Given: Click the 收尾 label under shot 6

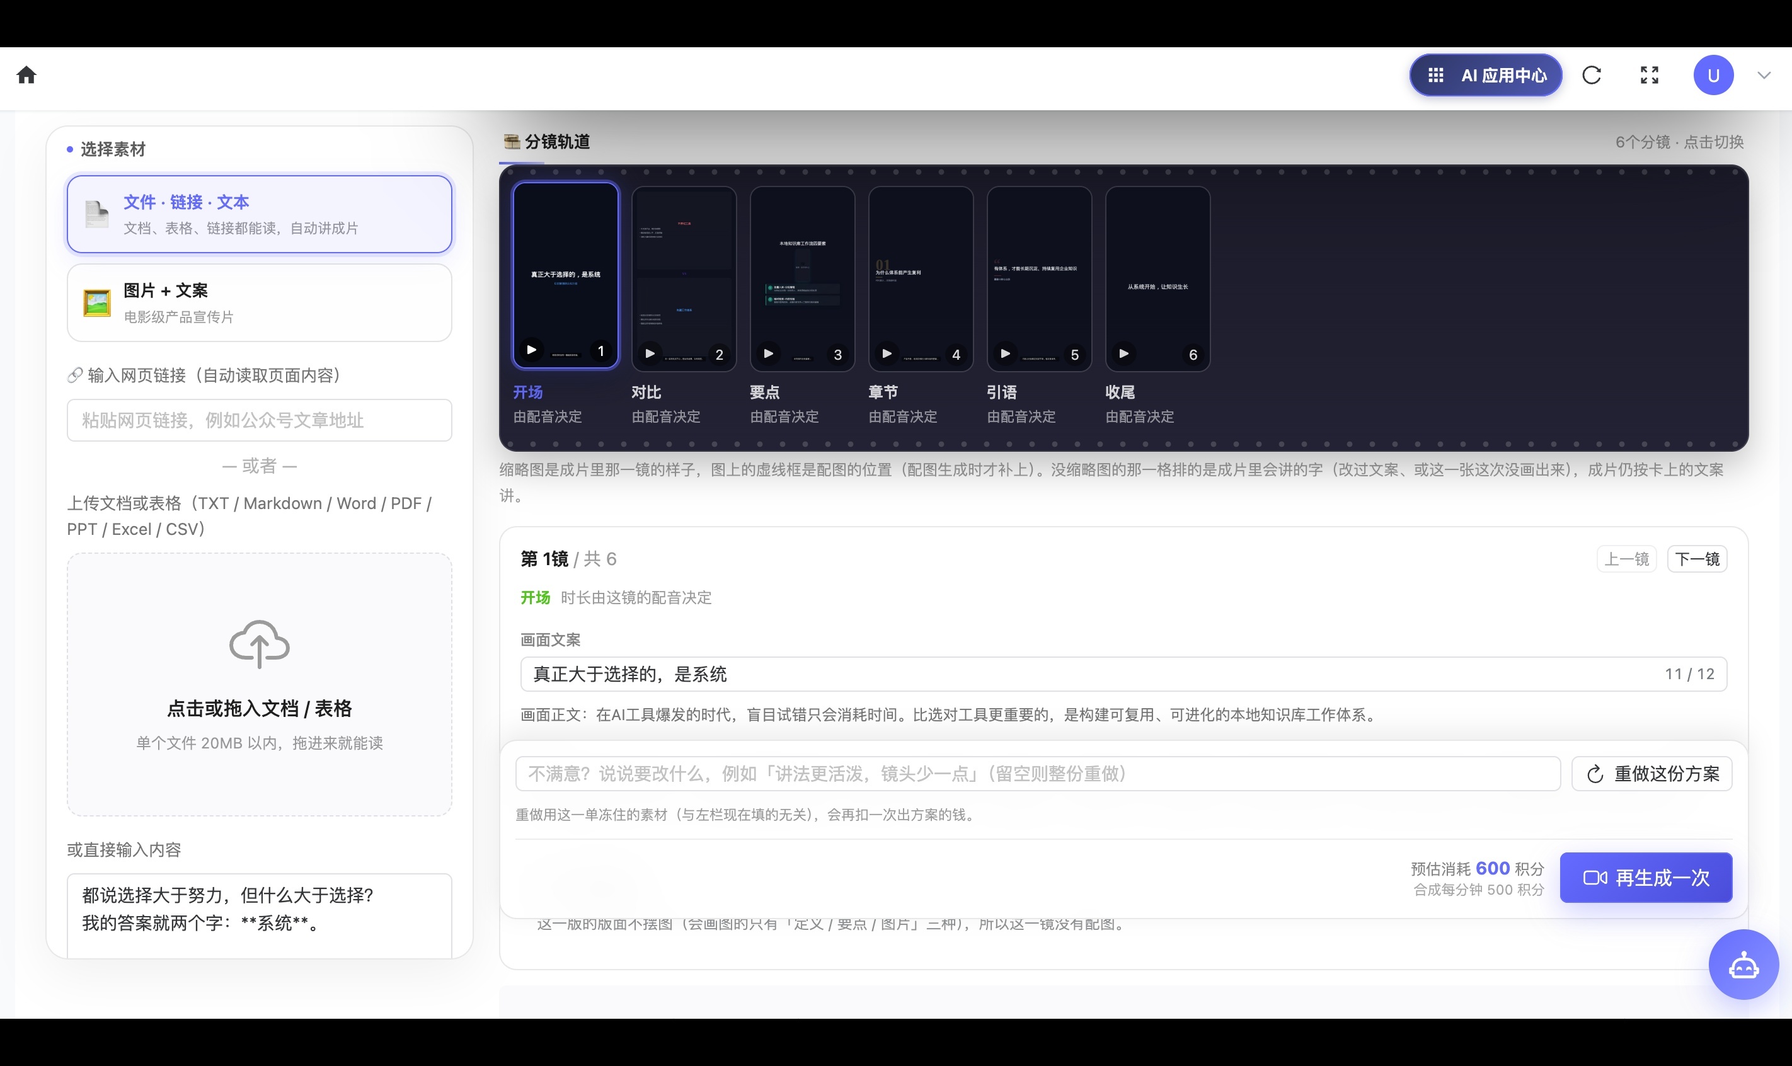Looking at the screenshot, I should (1120, 393).
